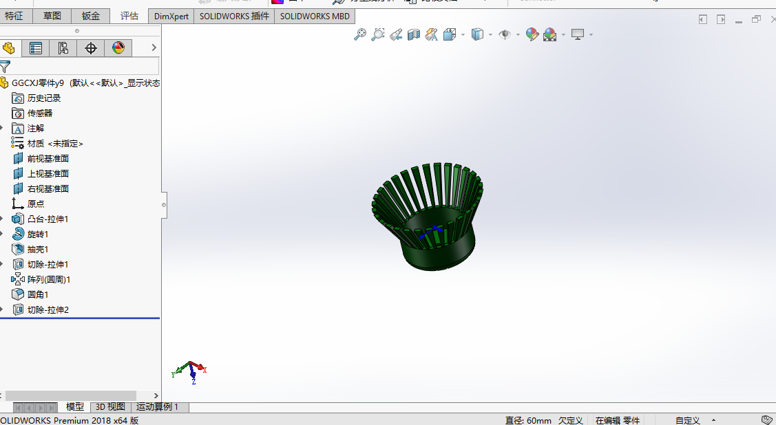The width and height of the screenshot is (776, 425).
Task: Select the 圆角1 feature
Action: (x=30, y=294)
